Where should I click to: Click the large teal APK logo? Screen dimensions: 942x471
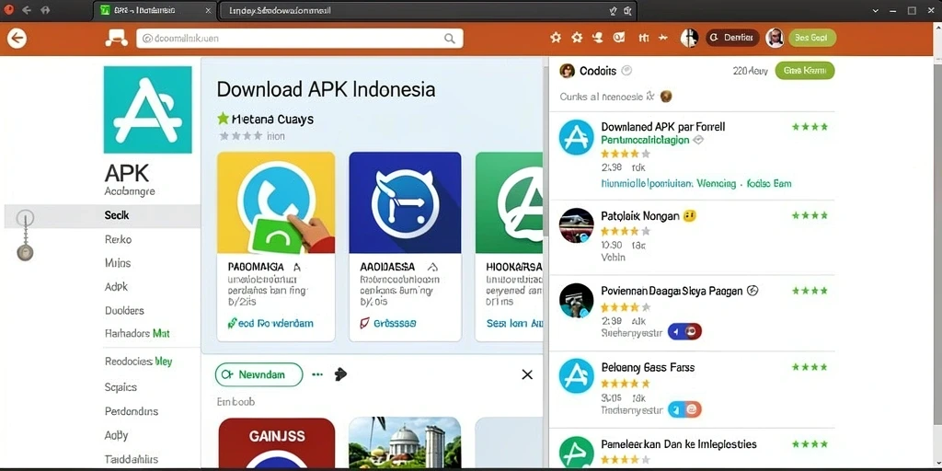(148, 109)
